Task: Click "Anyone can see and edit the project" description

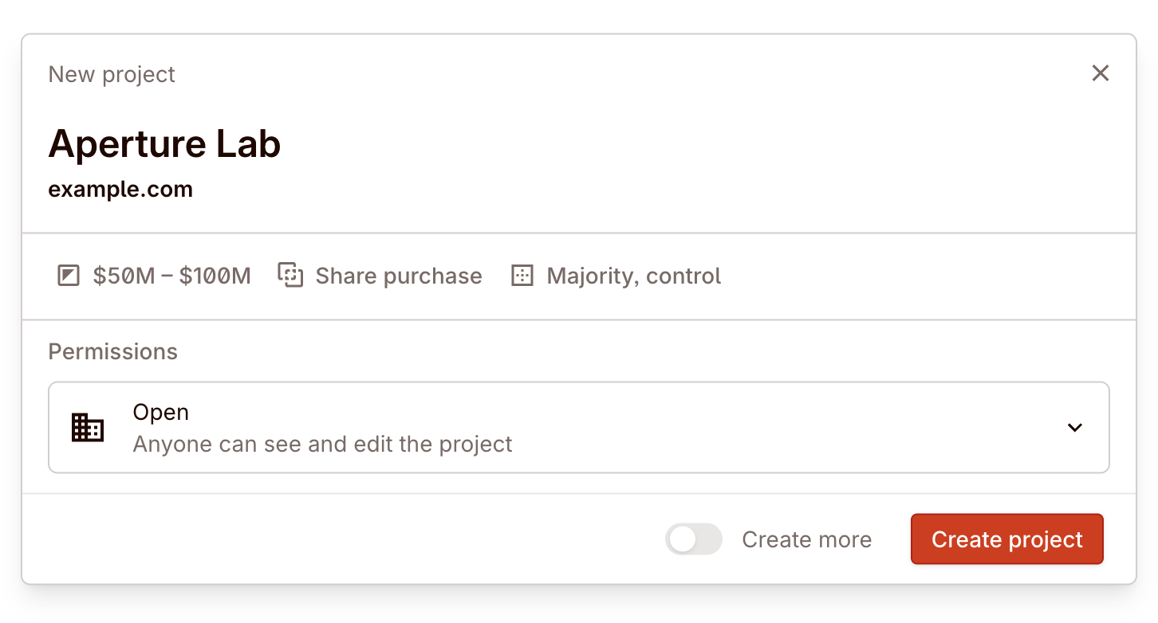Action: 322,444
